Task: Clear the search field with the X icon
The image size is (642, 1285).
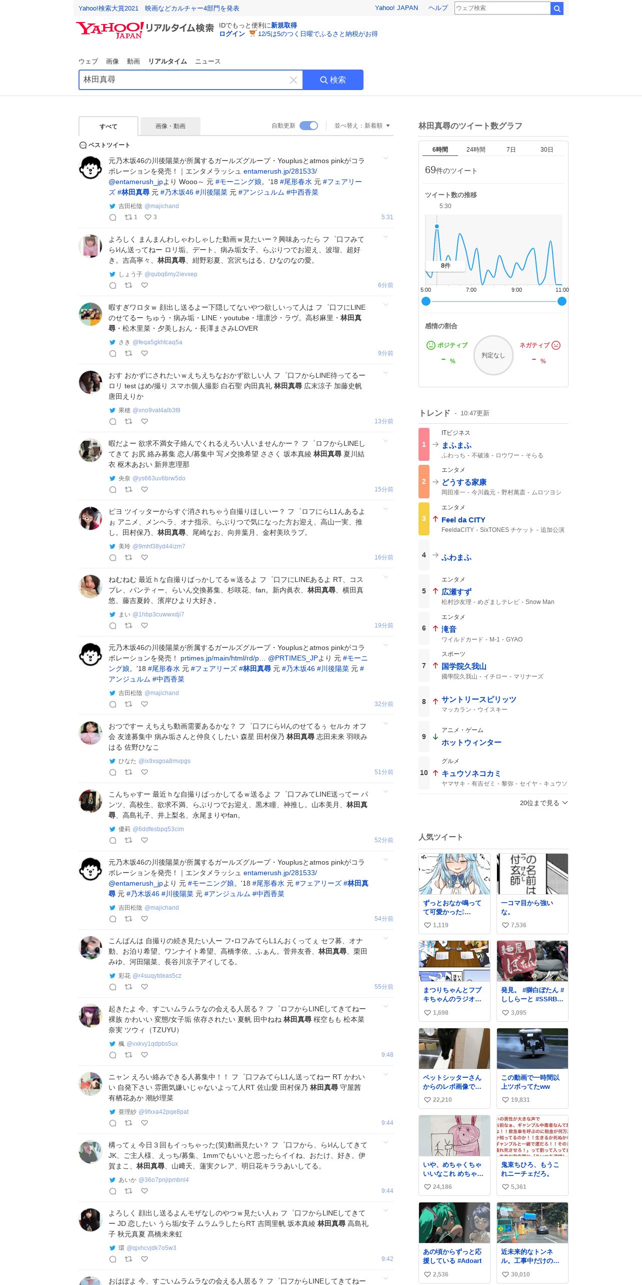Action: tap(293, 80)
